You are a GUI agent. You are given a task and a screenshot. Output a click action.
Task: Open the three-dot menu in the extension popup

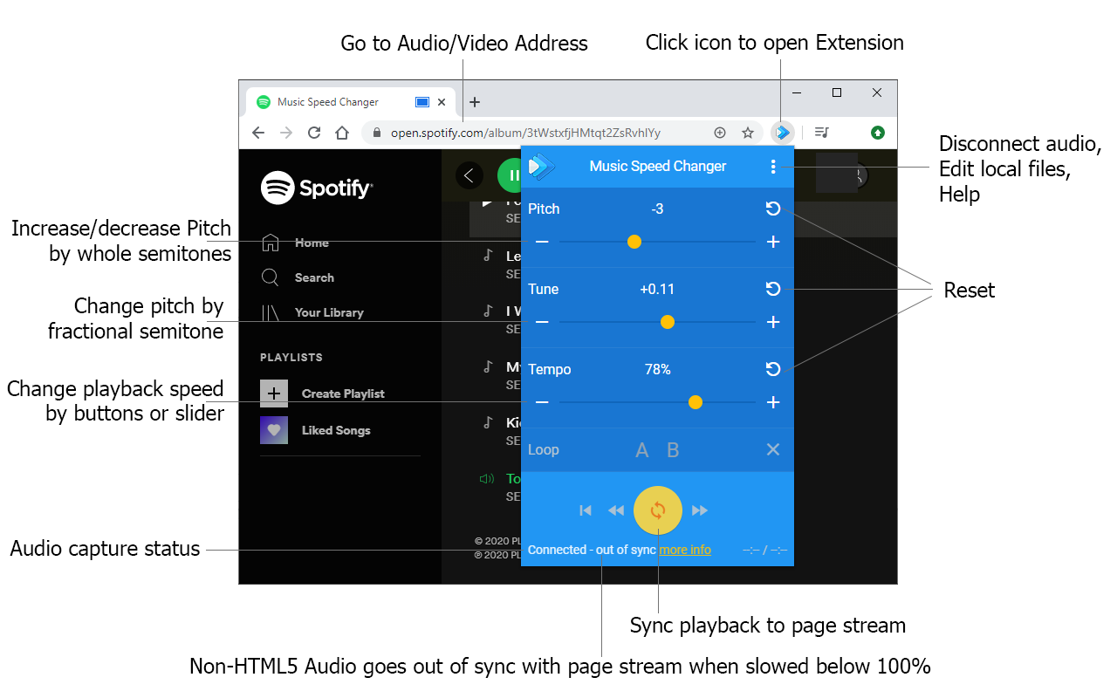(x=773, y=167)
